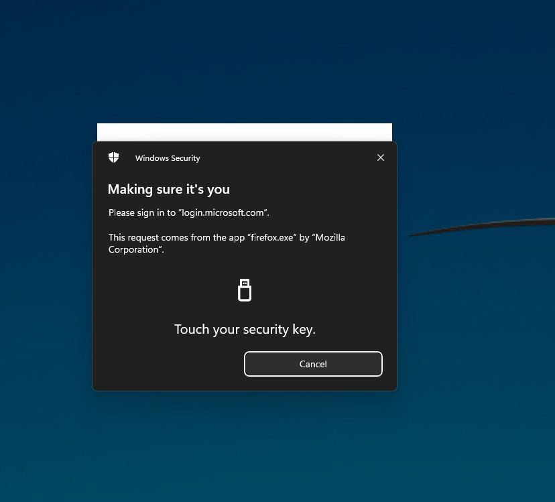Click the USB security key icon
The image size is (555, 502).
(x=245, y=290)
